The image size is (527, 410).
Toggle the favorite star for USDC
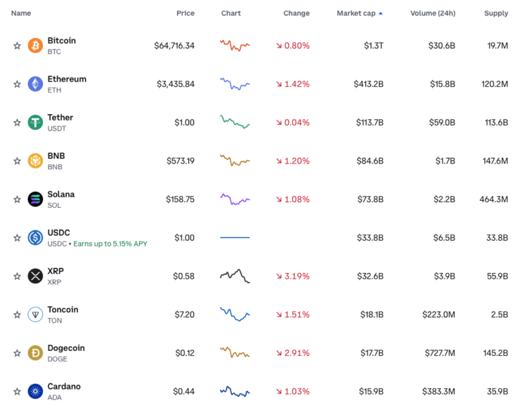click(17, 238)
